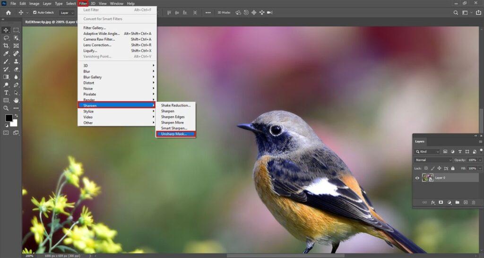
Task: Create new fill or adjustment layer
Action: 449,202
